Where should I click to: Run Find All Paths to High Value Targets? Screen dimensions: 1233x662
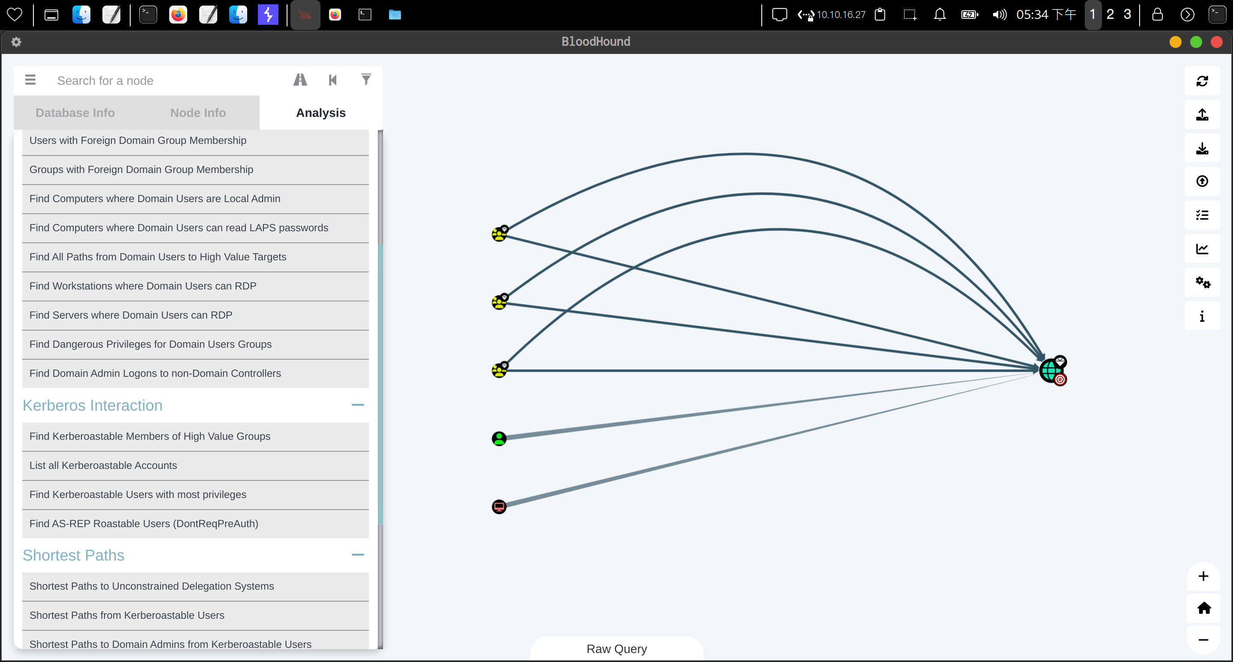195,257
